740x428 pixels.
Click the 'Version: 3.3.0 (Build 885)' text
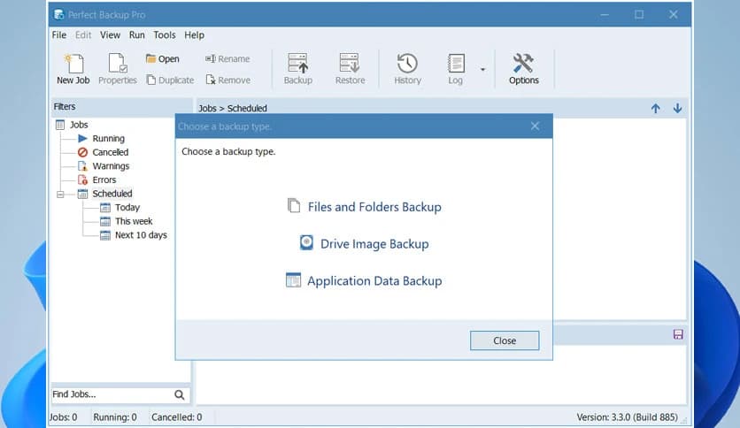(x=627, y=417)
